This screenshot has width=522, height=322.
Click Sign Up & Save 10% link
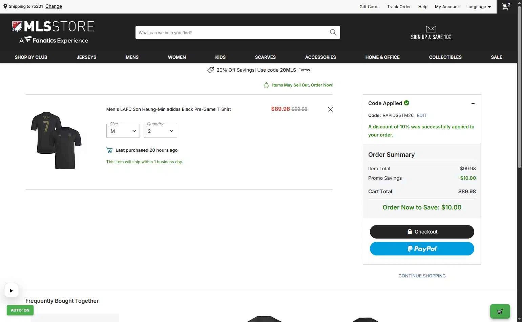pos(431,37)
